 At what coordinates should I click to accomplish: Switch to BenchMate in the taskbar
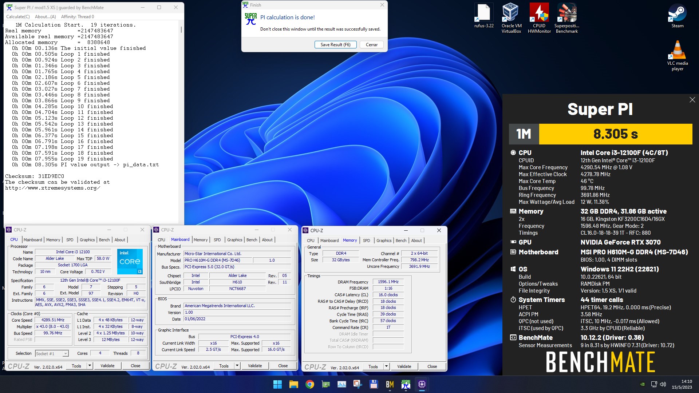[x=390, y=384]
